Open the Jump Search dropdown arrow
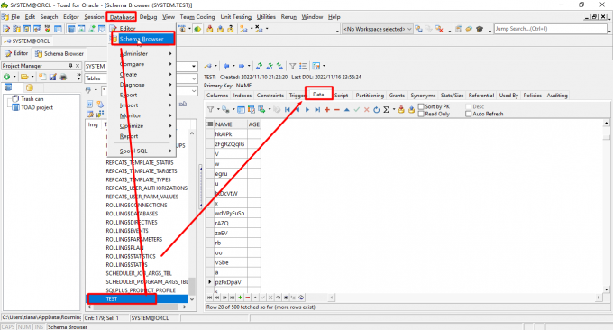Screen dimensions: 613x330 point(609,30)
